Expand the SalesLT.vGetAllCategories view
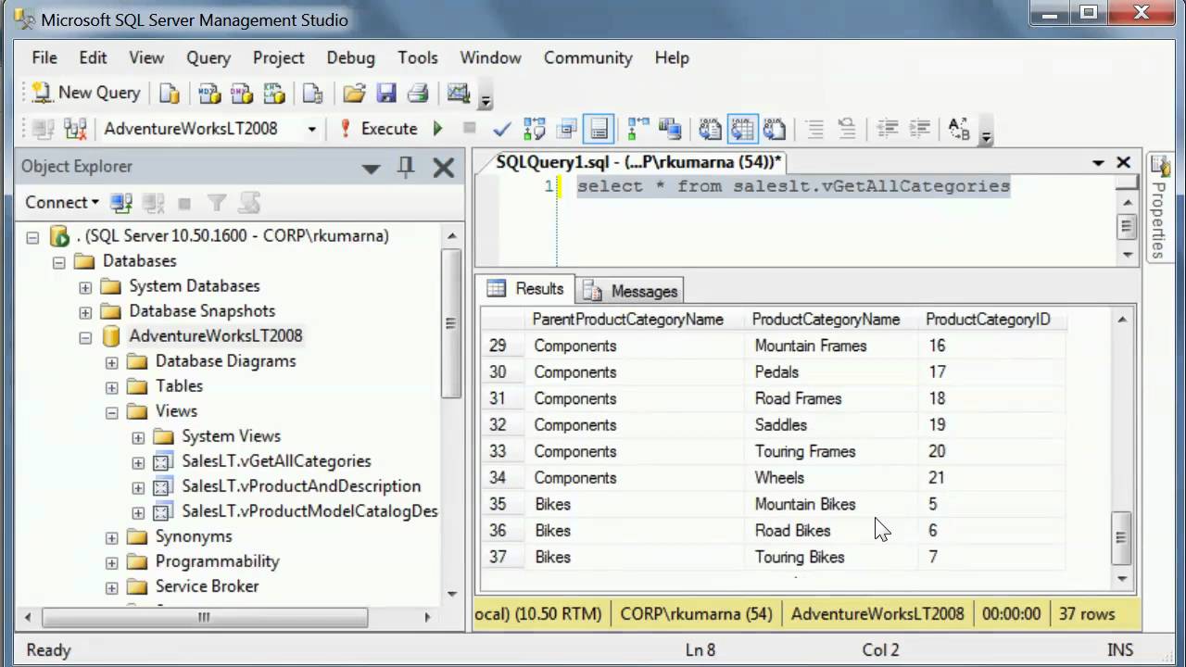Viewport: 1186px width, 667px height. coord(138,462)
